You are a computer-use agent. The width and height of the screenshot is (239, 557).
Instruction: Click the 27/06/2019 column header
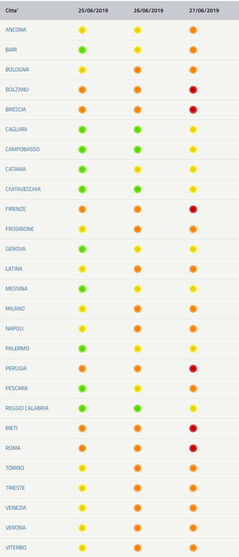click(x=204, y=10)
